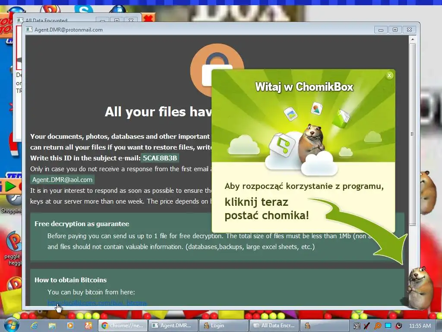442x332 pixels.
Task: Click the blue monitor tray icon
Action: click(x=388, y=326)
